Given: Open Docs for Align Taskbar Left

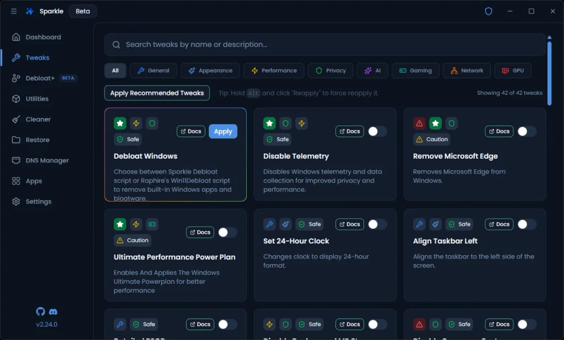Looking at the screenshot, I should [x=499, y=224].
